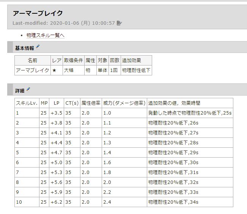Click the edit page icon beside Last-modified
Image resolution: width=247 pixels, height=214 pixels.
119,23
